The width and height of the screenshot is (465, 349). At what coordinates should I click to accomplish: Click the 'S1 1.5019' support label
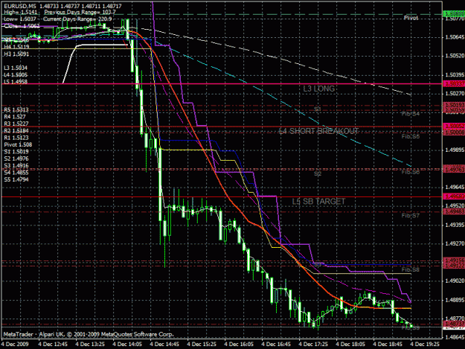click(16, 152)
